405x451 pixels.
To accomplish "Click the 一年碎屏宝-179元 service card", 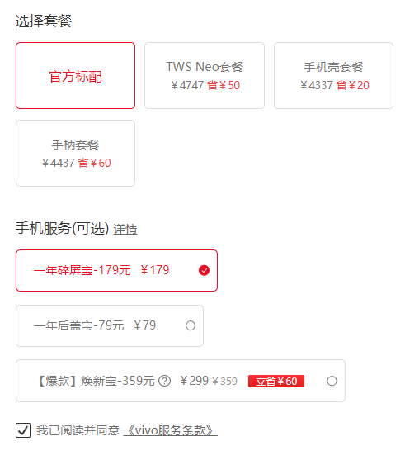I will pos(116,270).
